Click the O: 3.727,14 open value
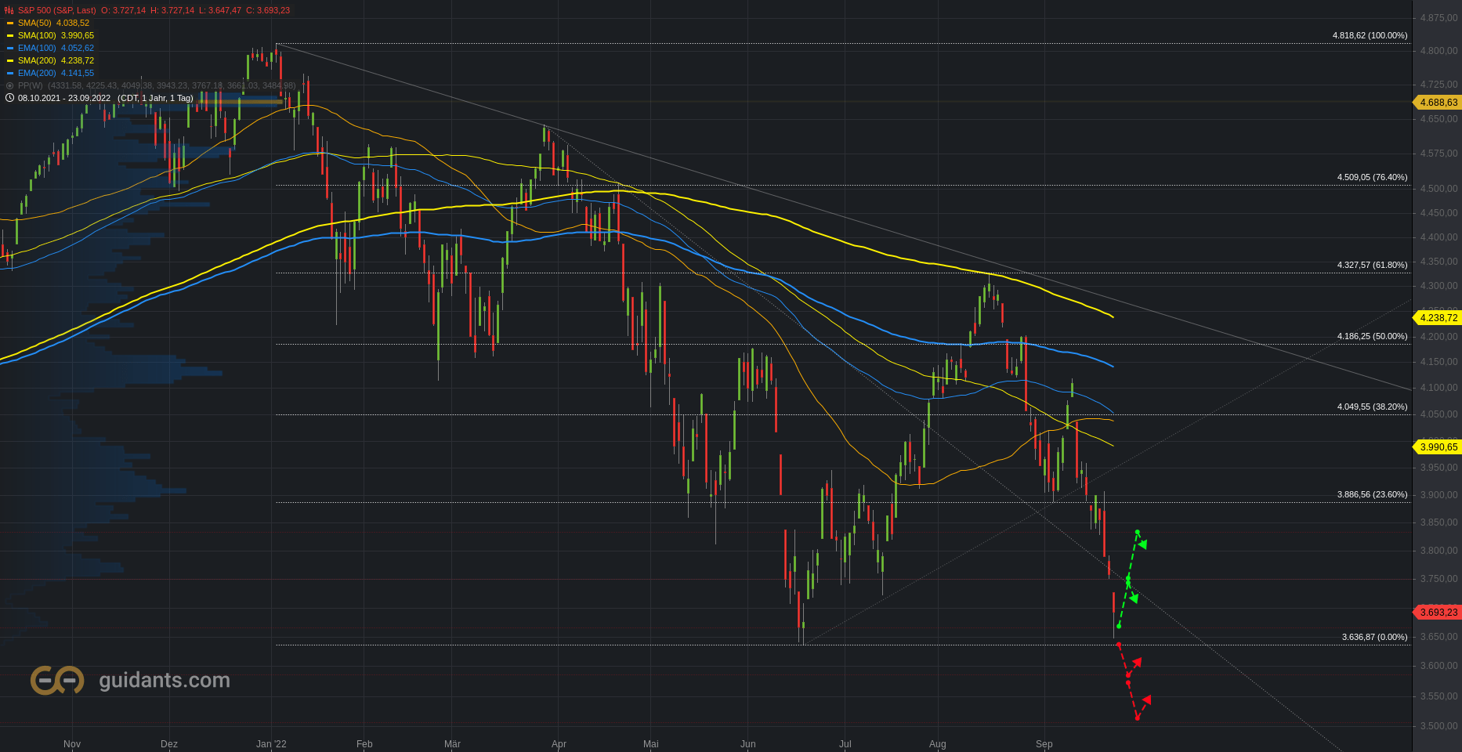Screen dimensions: 1462x752 point(123,10)
